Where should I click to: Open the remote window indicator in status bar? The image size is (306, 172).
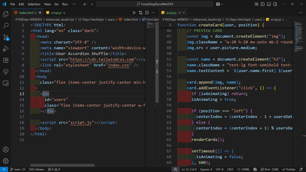[x=4, y=169]
